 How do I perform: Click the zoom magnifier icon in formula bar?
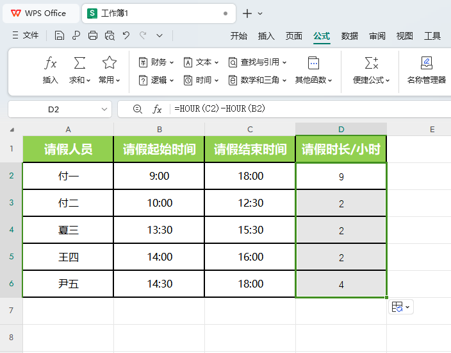point(138,109)
